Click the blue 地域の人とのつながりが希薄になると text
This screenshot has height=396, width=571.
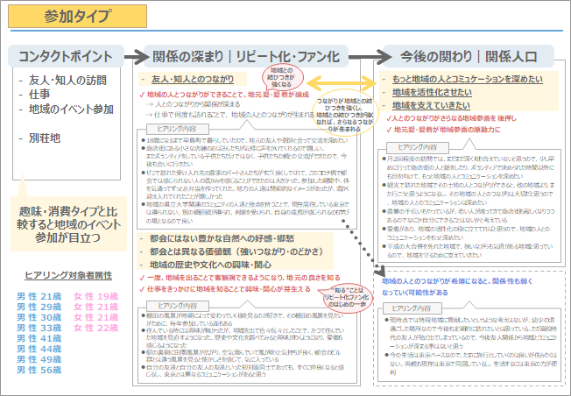click(457, 286)
